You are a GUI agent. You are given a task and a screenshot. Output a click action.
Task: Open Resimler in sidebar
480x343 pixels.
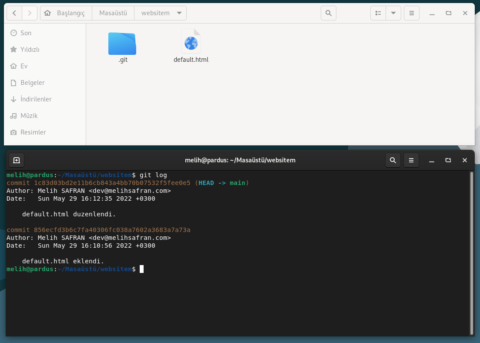[45, 132]
